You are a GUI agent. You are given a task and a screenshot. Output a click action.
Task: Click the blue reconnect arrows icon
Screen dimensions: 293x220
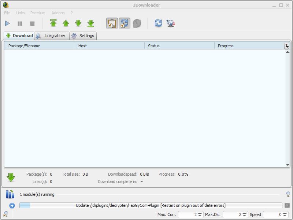[158, 23]
